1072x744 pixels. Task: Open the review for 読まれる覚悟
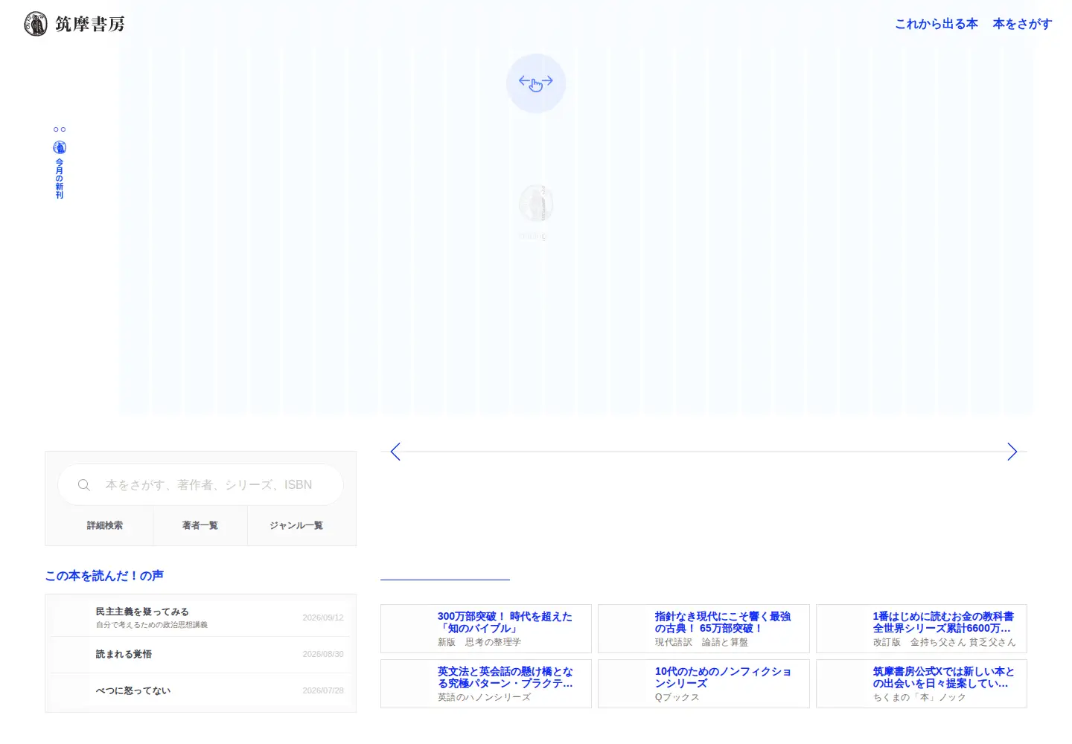click(x=200, y=655)
